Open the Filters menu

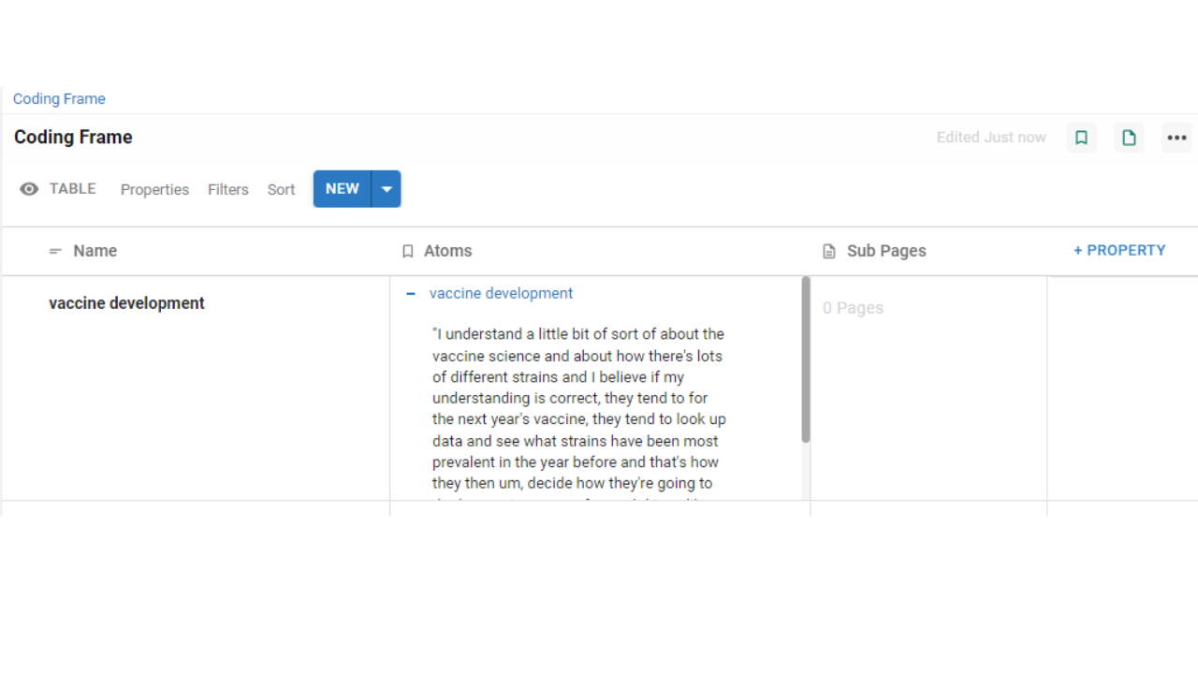(x=227, y=189)
